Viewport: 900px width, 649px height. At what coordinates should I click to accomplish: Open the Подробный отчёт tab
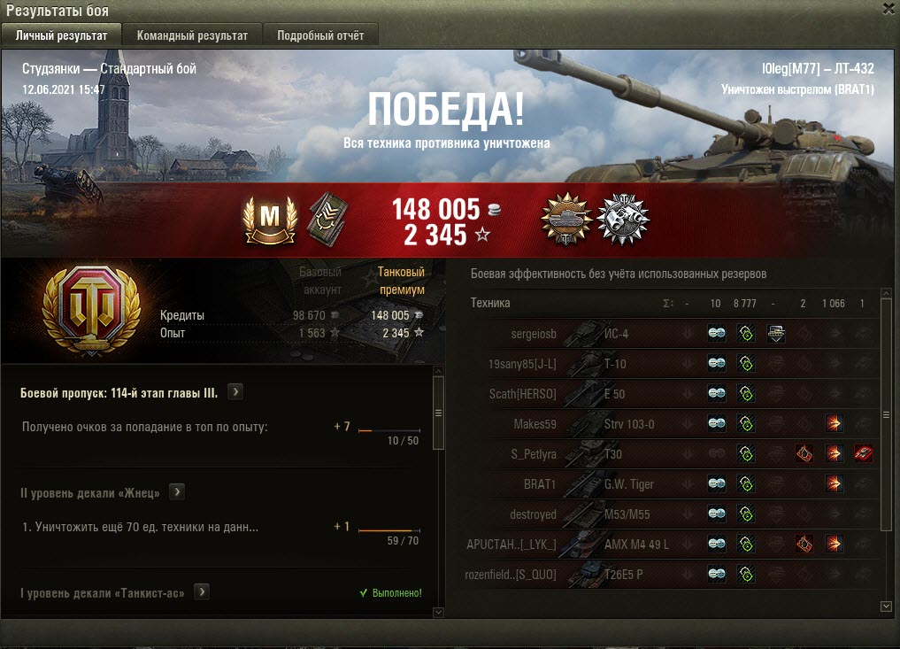tap(320, 35)
